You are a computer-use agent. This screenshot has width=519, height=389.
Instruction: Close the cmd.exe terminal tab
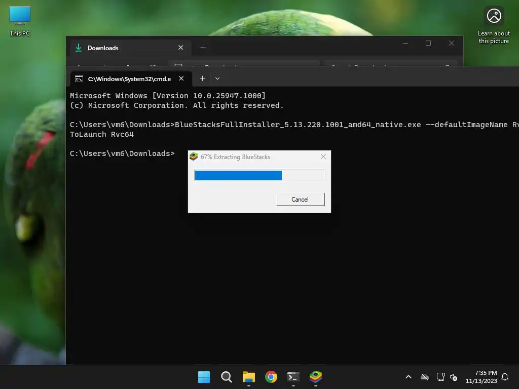click(x=181, y=79)
